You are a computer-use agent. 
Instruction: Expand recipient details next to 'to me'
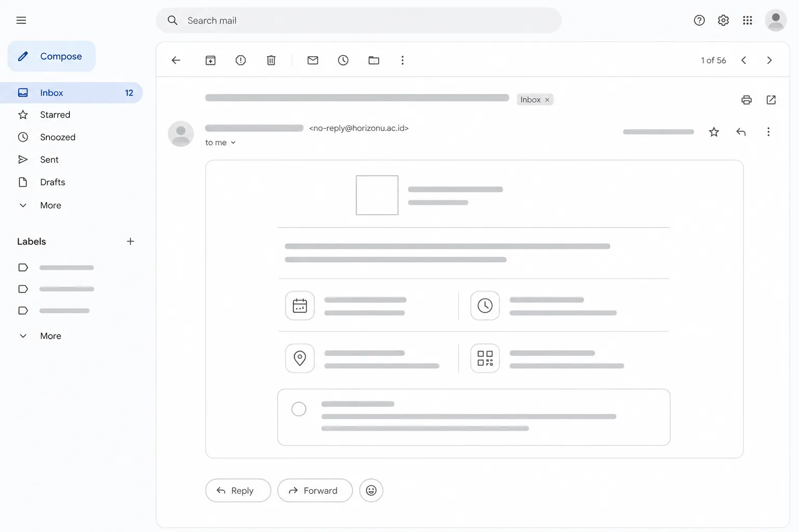233,143
